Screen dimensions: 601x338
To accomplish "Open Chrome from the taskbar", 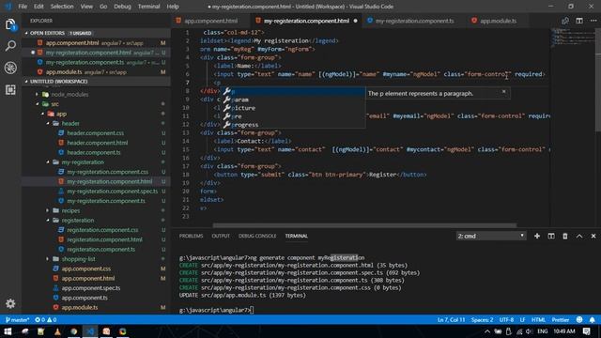I will click(73, 331).
